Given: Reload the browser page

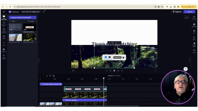Looking at the screenshot, I should click(x=10, y=7).
